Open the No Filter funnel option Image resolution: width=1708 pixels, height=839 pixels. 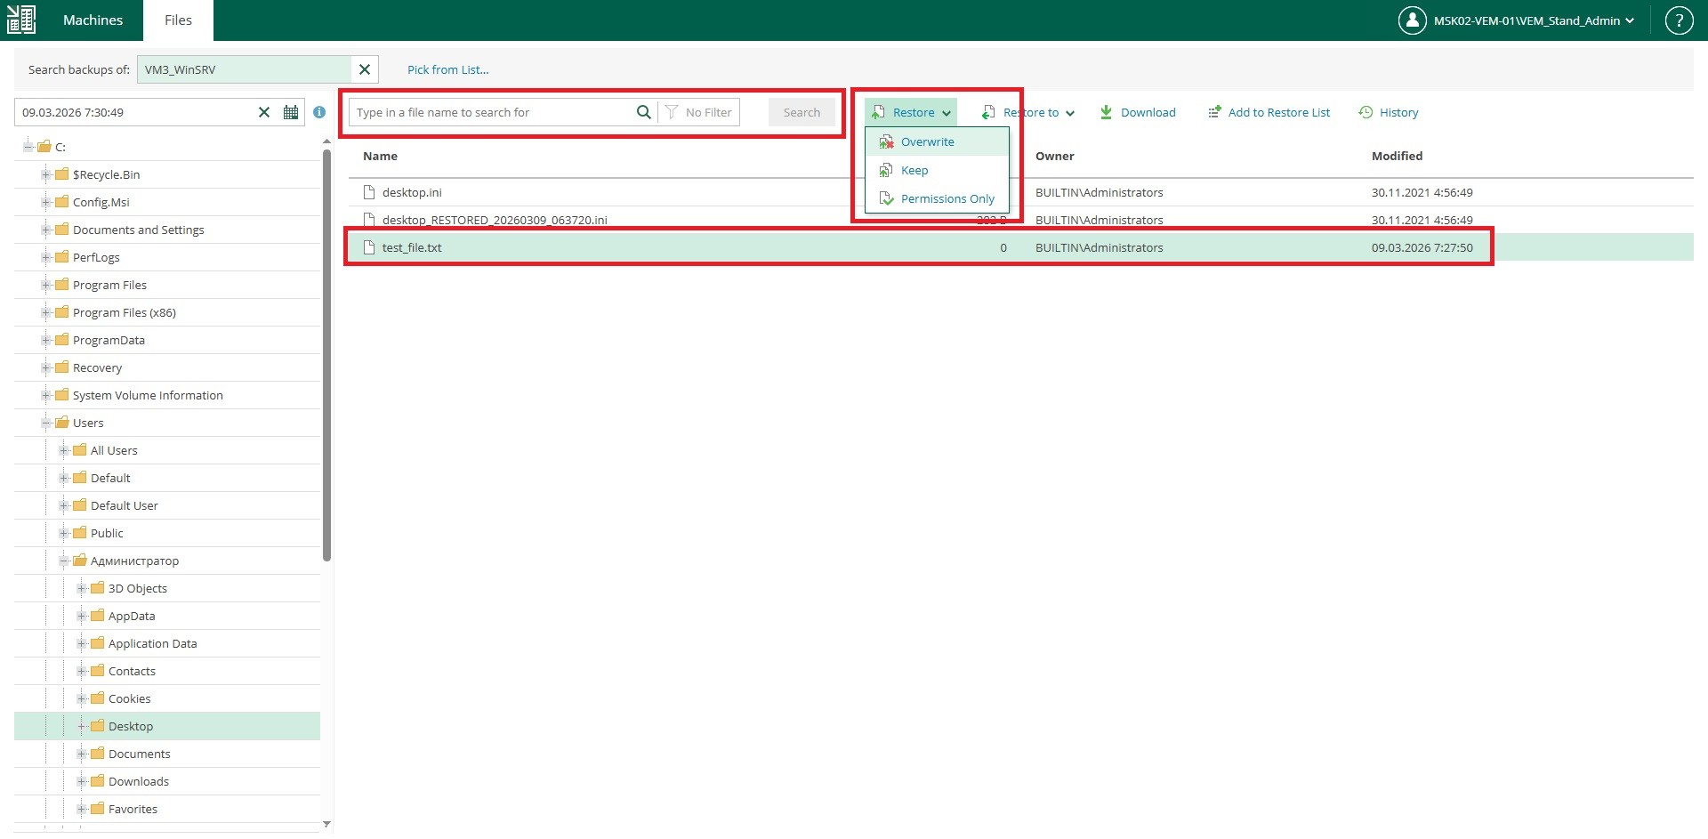pos(698,112)
